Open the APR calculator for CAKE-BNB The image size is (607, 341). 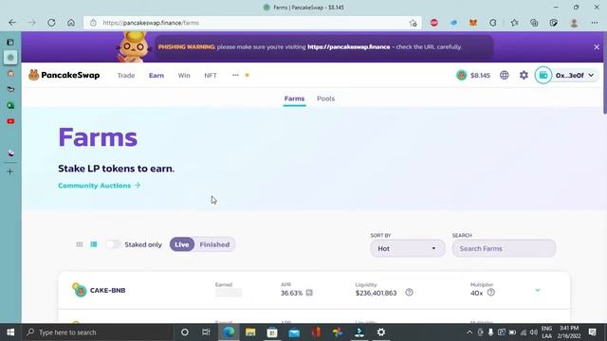point(309,293)
